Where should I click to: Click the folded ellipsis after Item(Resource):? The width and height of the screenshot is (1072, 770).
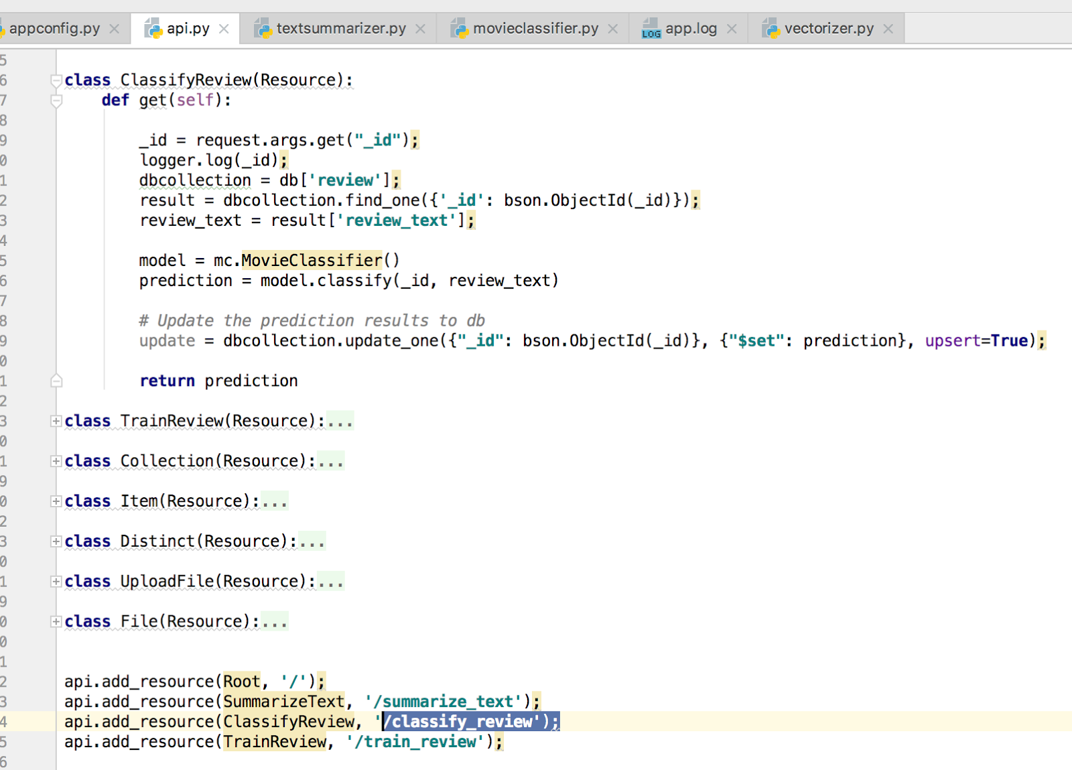click(274, 501)
